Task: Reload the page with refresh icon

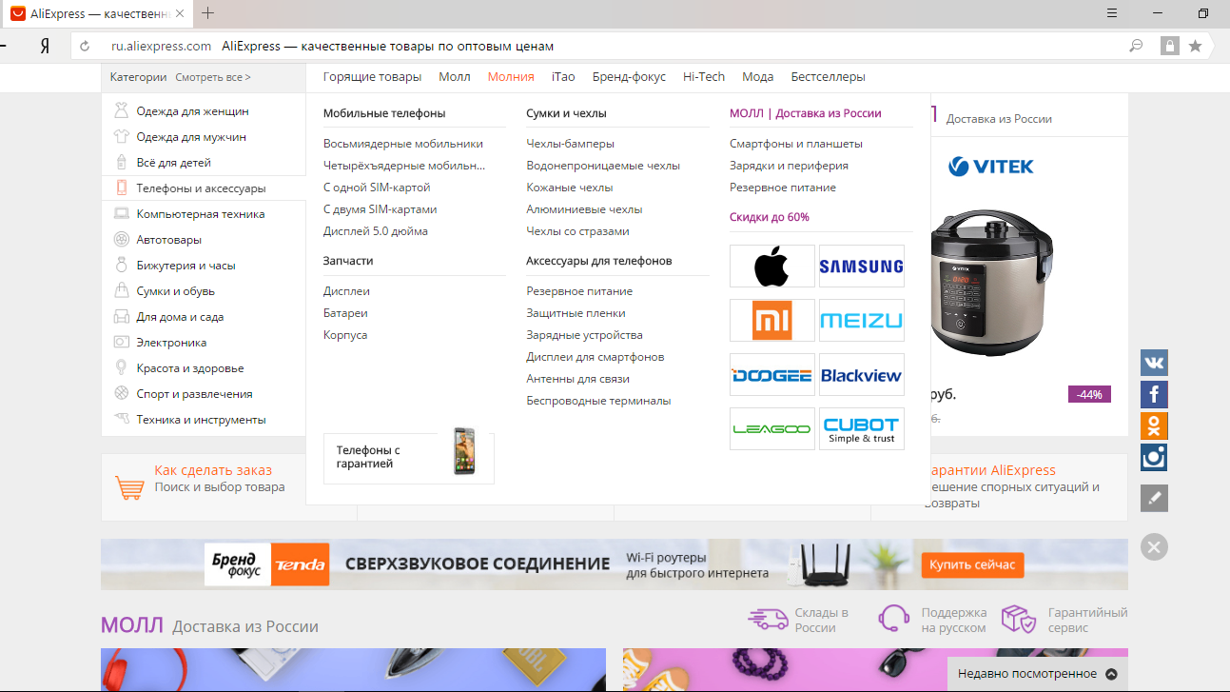Action: [x=85, y=46]
